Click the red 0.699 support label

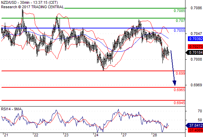pyautogui.click(x=180, y=73)
